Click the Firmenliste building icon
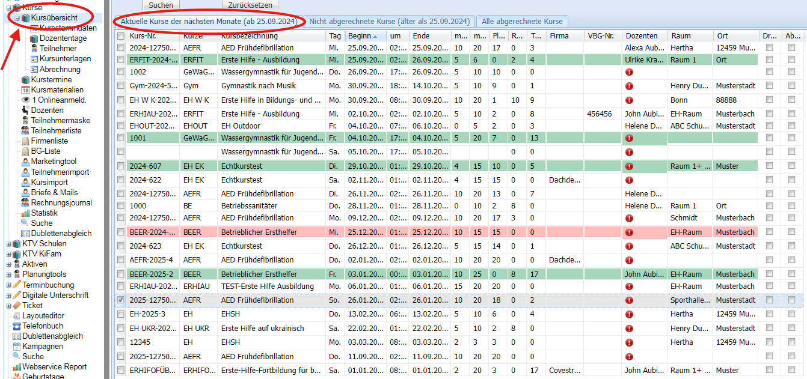 [25, 141]
